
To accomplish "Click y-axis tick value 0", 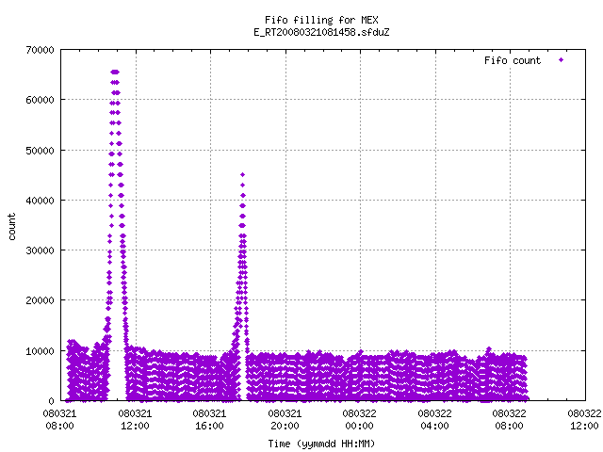I will click(51, 401).
